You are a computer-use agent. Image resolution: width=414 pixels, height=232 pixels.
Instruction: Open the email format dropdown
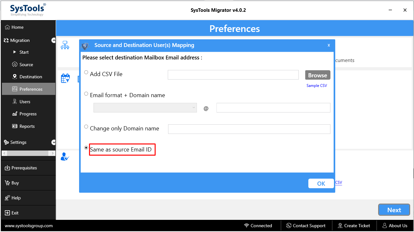(x=145, y=108)
